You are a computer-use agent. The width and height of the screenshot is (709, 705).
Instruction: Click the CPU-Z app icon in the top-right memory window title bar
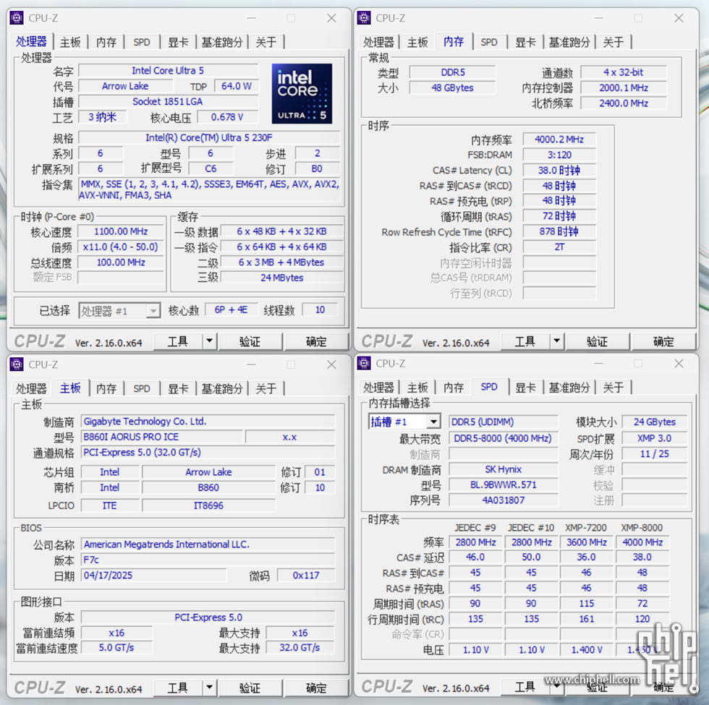point(364,18)
